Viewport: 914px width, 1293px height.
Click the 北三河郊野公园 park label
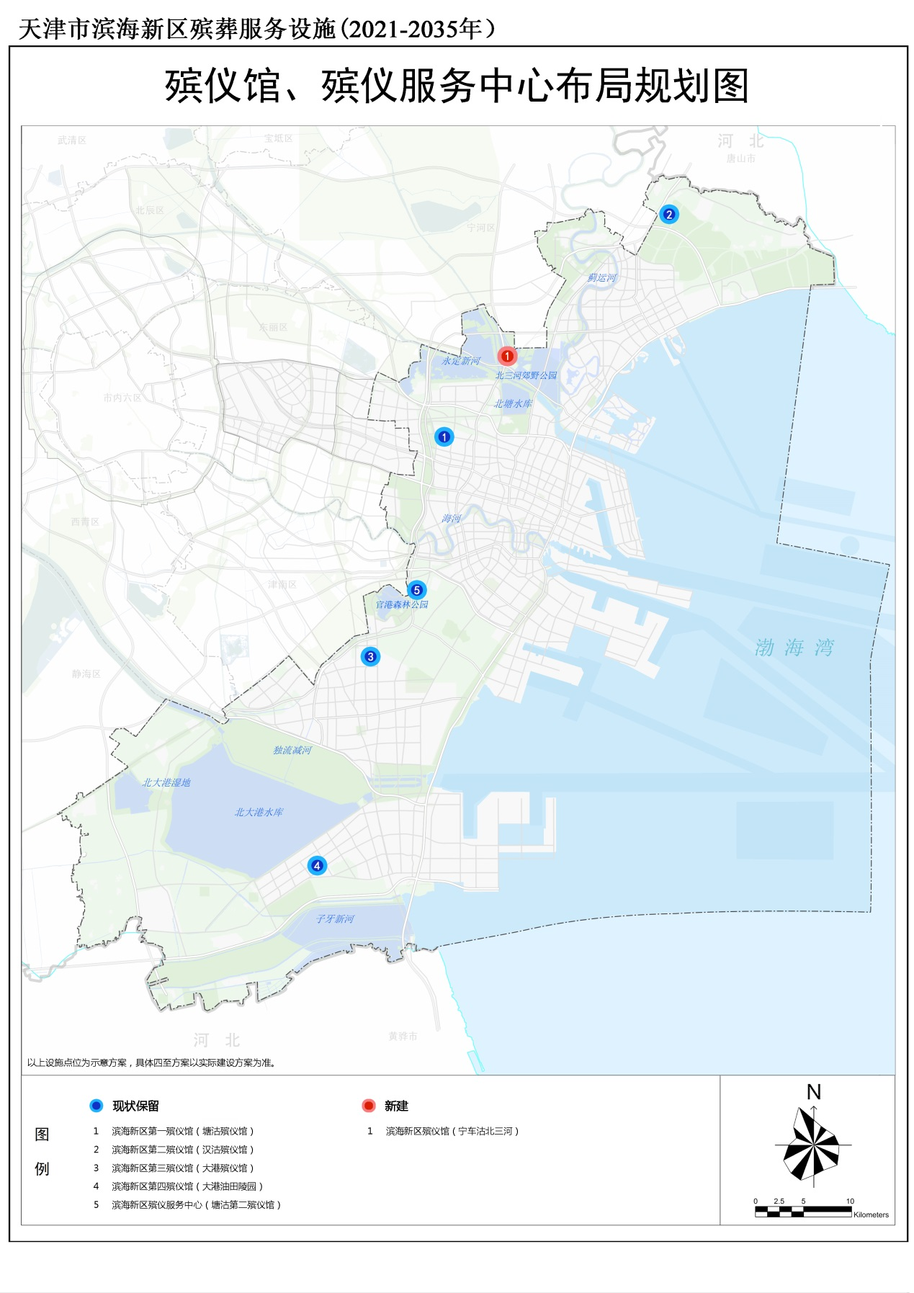point(526,375)
